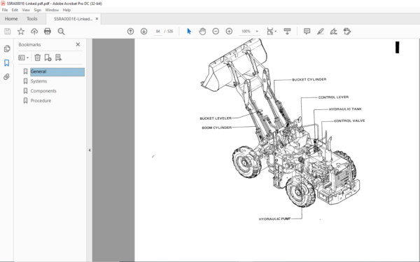Open the Find text magnifier icon
420x262 pixels.
point(61,32)
